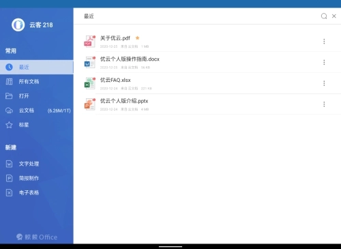Click the PDF file icon for 关于优云.pdf
Screen dimensions: 341x249
(x=90, y=42)
